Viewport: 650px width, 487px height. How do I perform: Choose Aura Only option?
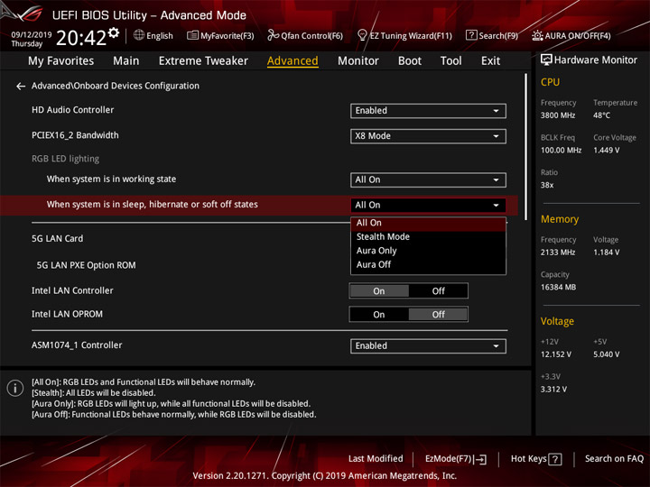[x=428, y=251]
